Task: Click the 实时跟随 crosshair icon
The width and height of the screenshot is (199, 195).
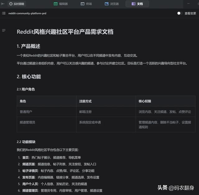Action: [x=11, y=4]
